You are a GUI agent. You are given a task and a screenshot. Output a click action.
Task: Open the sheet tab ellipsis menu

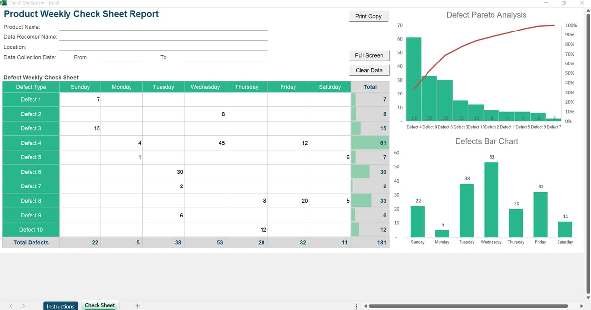356,306
